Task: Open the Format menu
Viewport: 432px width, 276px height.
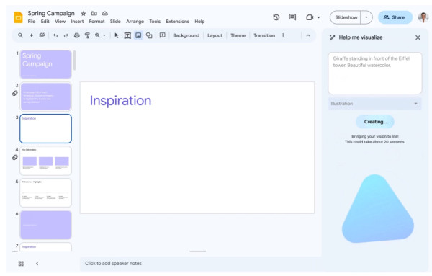Action: coord(96,21)
